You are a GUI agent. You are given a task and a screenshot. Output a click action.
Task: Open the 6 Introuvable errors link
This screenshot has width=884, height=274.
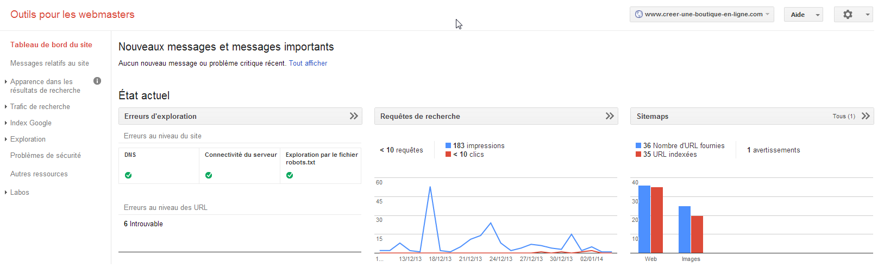pyautogui.click(x=143, y=224)
